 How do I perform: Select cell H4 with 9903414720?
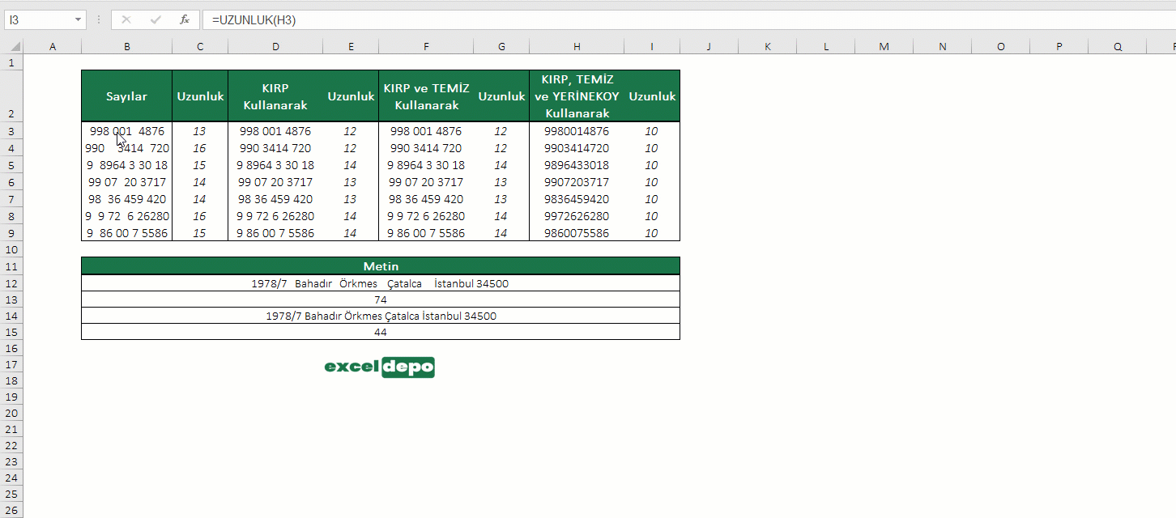point(577,148)
